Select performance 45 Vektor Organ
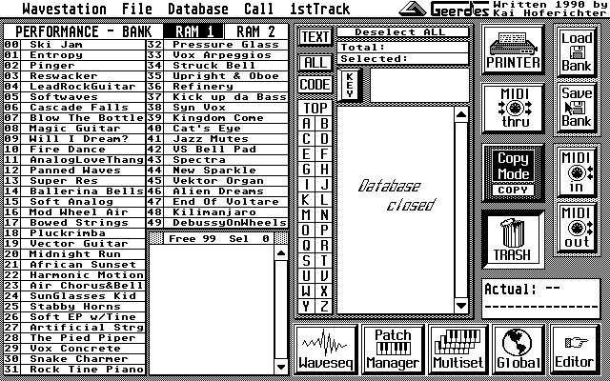Viewport: 610px width, 381px height. (217, 181)
